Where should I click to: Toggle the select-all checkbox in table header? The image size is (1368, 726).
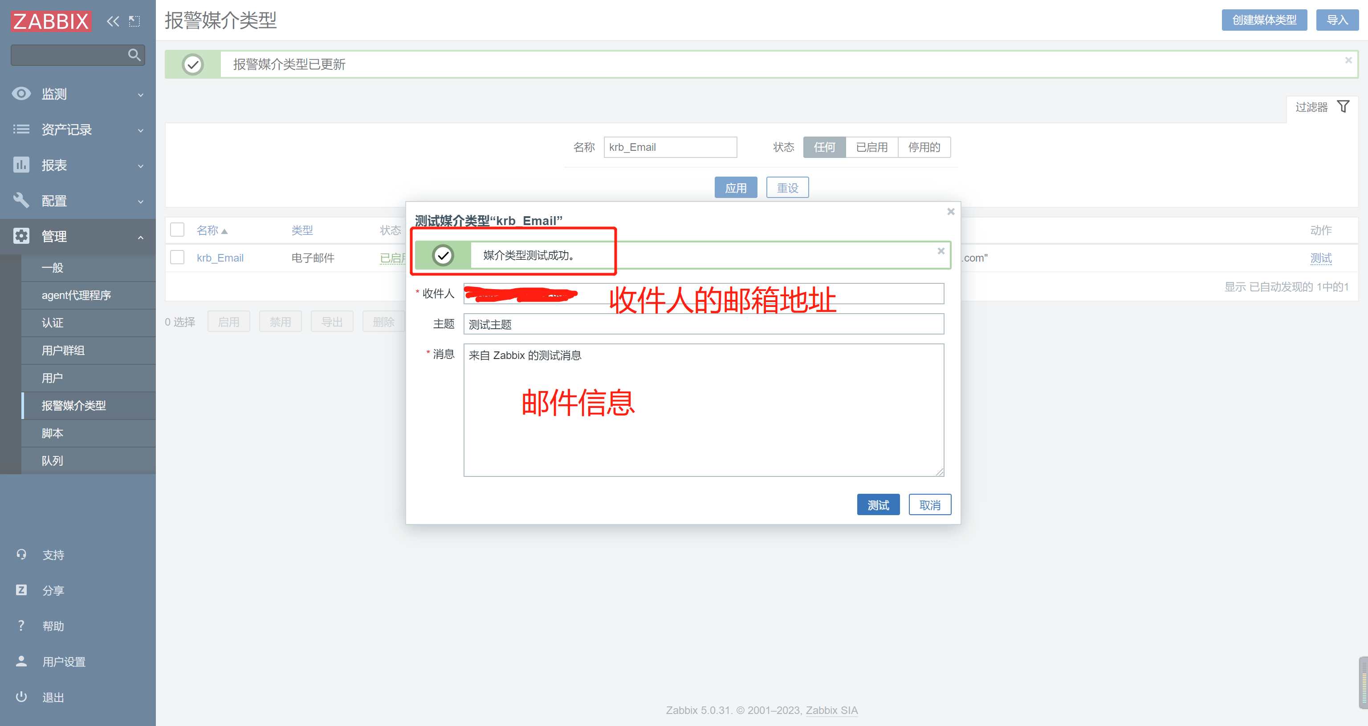(177, 230)
